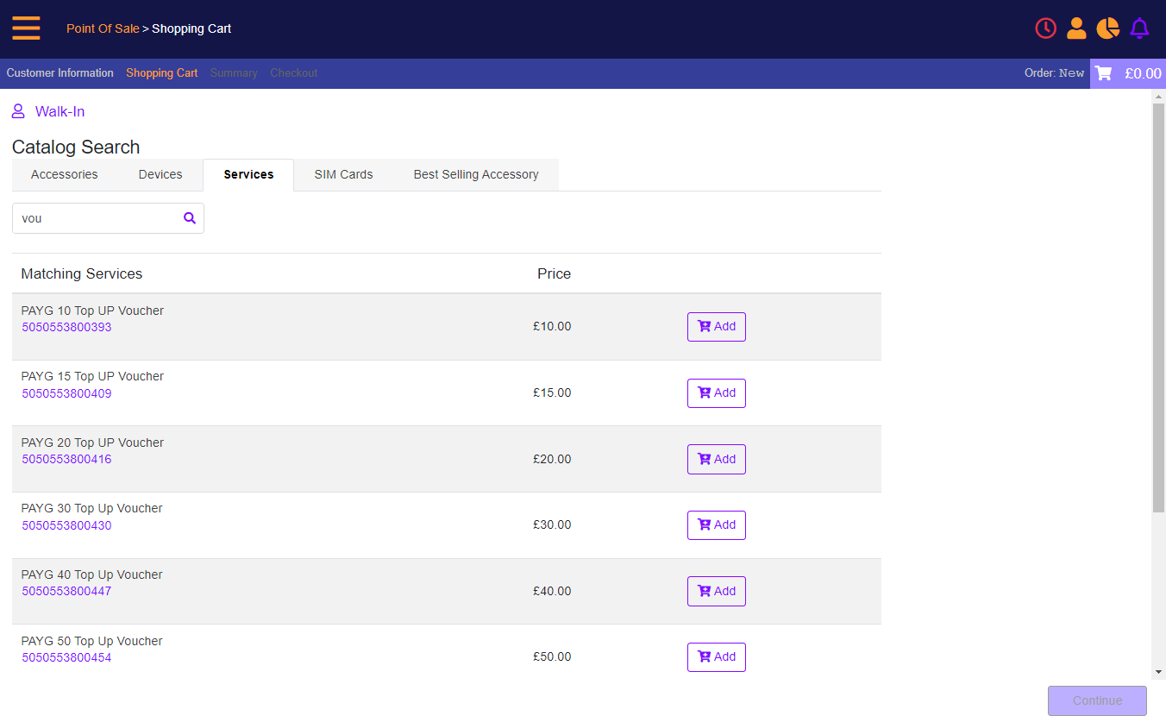Screen dimensions: 1166x722
Task: Switch to the Devices tab
Action: click(160, 174)
